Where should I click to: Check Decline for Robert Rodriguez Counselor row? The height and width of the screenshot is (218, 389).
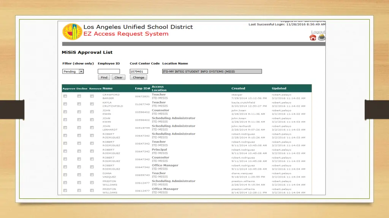(x=79, y=159)
